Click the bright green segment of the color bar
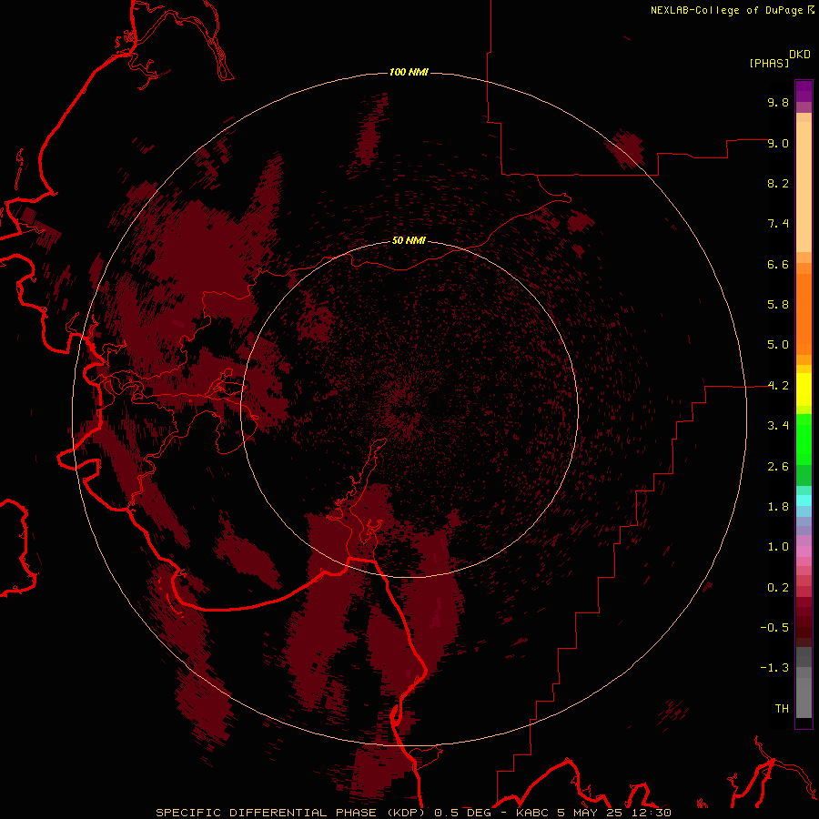This screenshot has width=819, height=819. [x=804, y=439]
